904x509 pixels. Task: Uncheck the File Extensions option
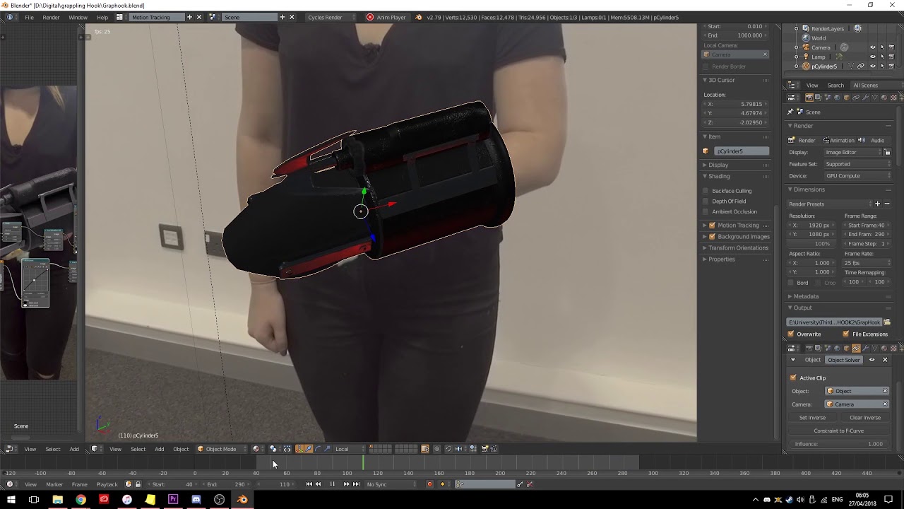846,334
